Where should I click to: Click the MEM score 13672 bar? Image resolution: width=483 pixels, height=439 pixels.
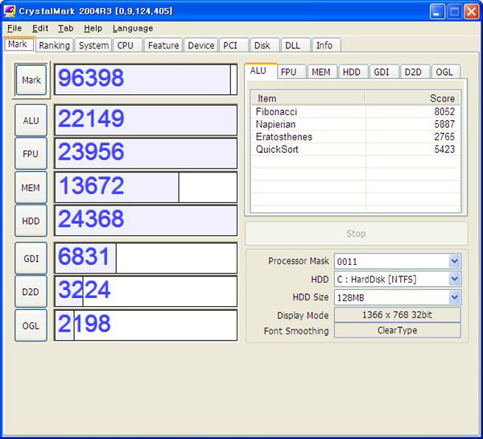pyautogui.click(x=146, y=188)
